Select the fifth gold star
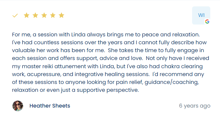 pos(62,15)
